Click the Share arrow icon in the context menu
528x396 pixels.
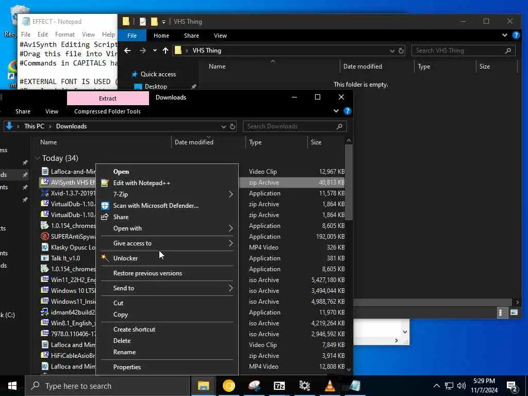(x=105, y=217)
